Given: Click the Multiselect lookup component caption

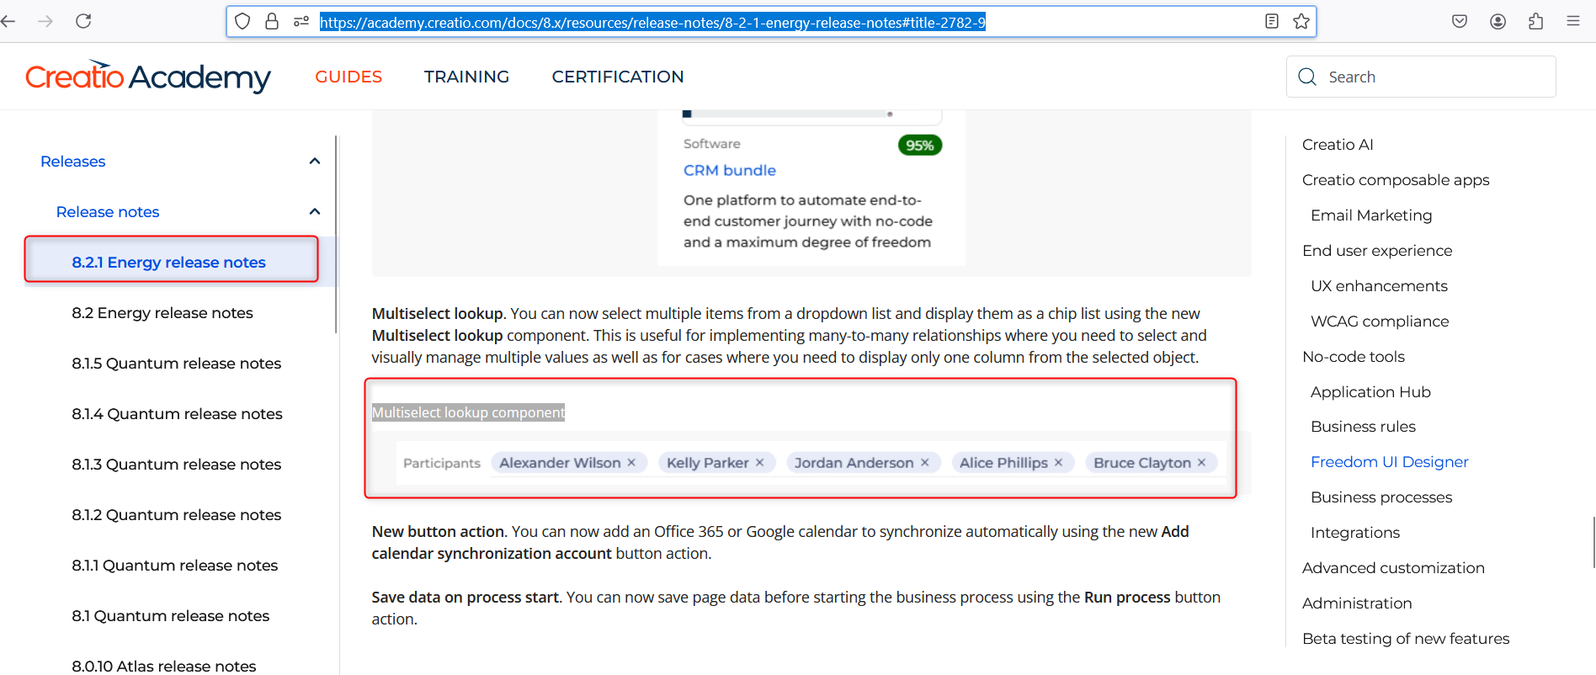Looking at the screenshot, I should point(469,412).
